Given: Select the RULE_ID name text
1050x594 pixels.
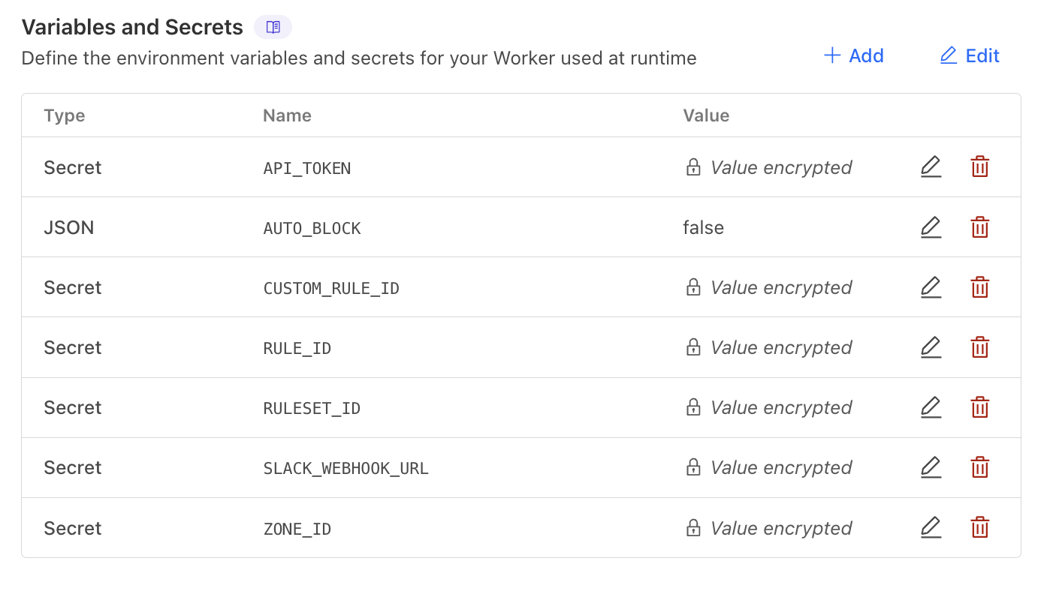Looking at the screenshot, I should (x=297, y=348).
